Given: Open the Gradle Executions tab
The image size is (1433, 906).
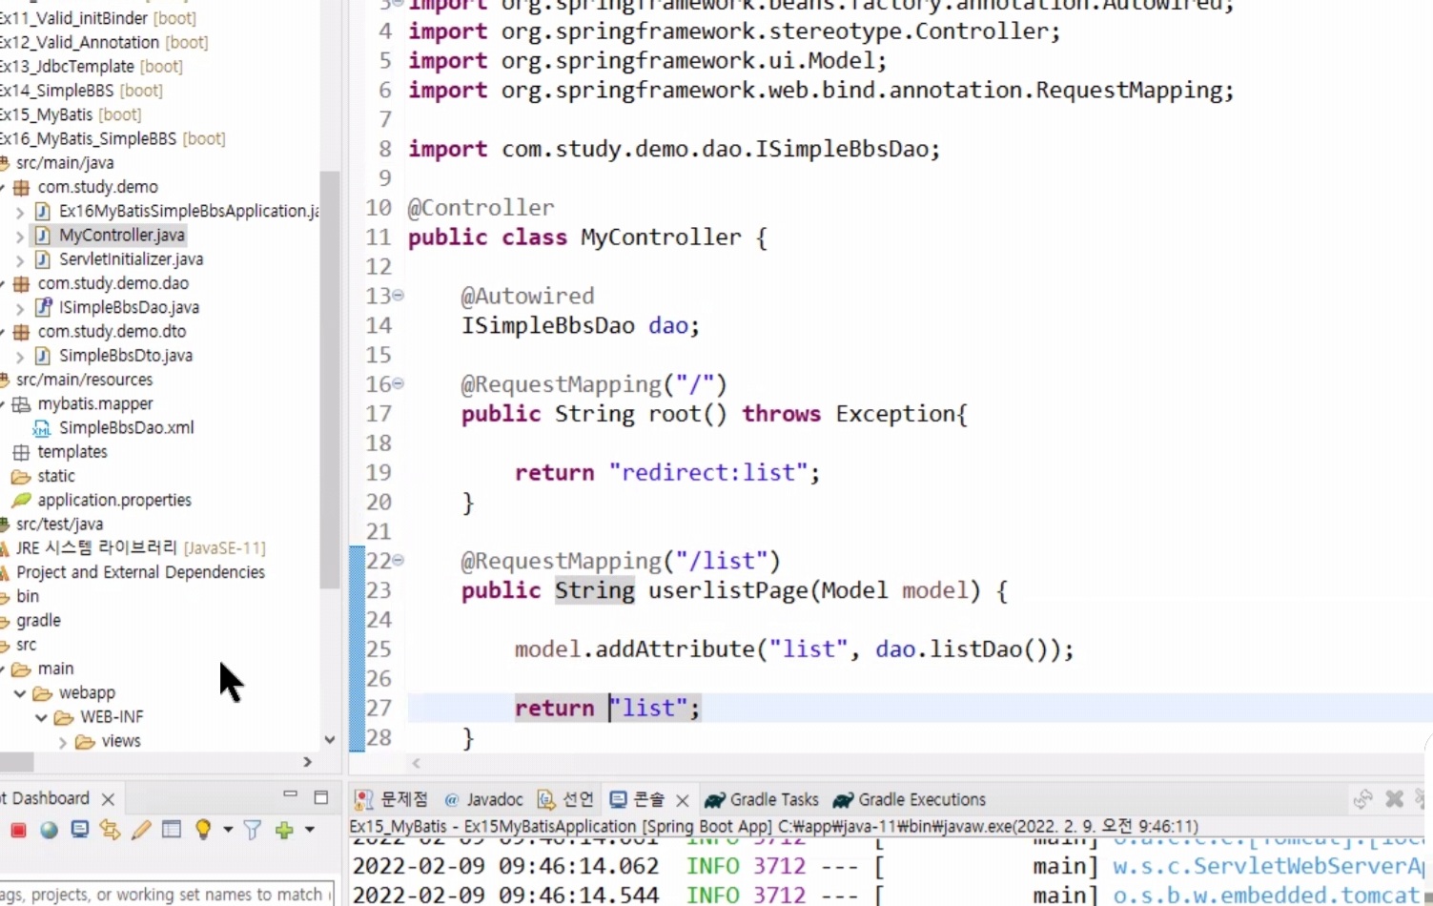Looking at the screenshot, I should [910, 799].
